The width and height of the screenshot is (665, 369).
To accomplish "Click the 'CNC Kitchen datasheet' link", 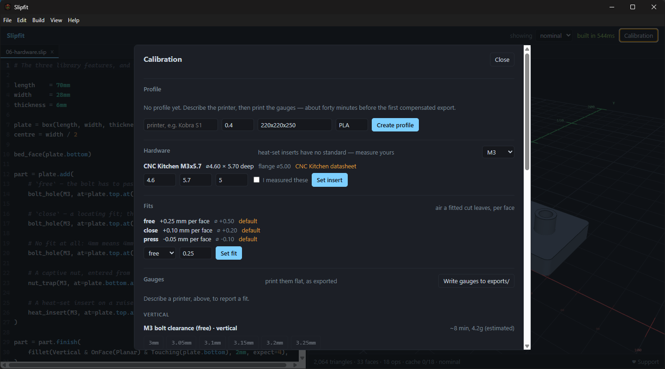I will coord(326,166).
